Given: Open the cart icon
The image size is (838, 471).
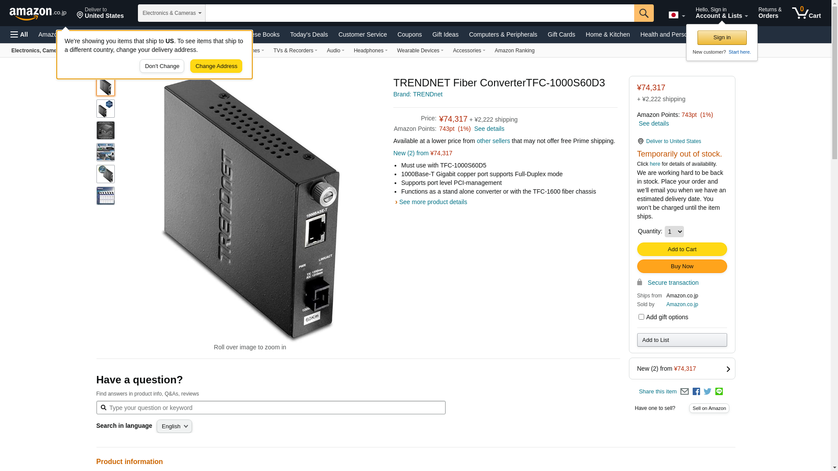Looking at the screenshot, I should click(x=807, y=13).
